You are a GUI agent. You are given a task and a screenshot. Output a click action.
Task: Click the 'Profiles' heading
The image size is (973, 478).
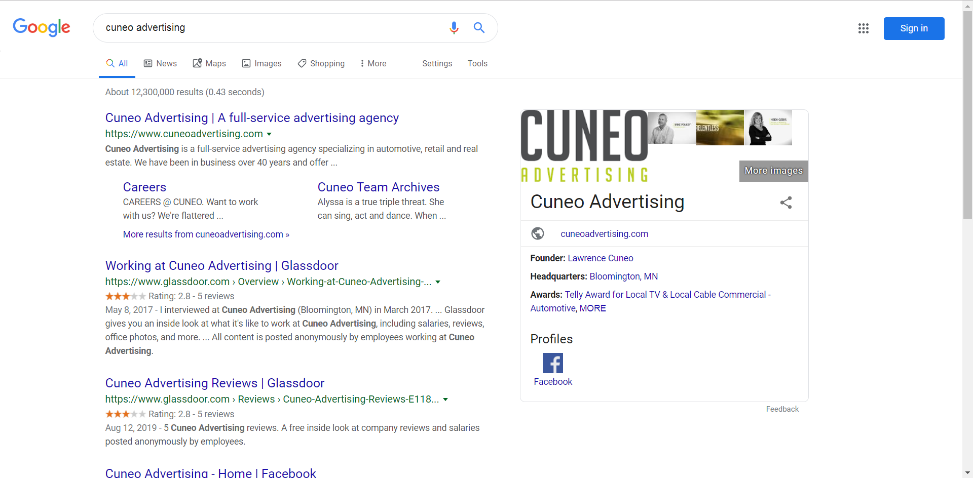pyautogui.click(x=551, y=339)
